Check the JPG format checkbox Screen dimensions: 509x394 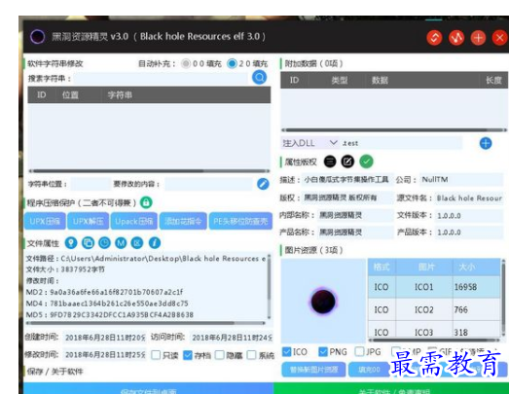[359, 352]
